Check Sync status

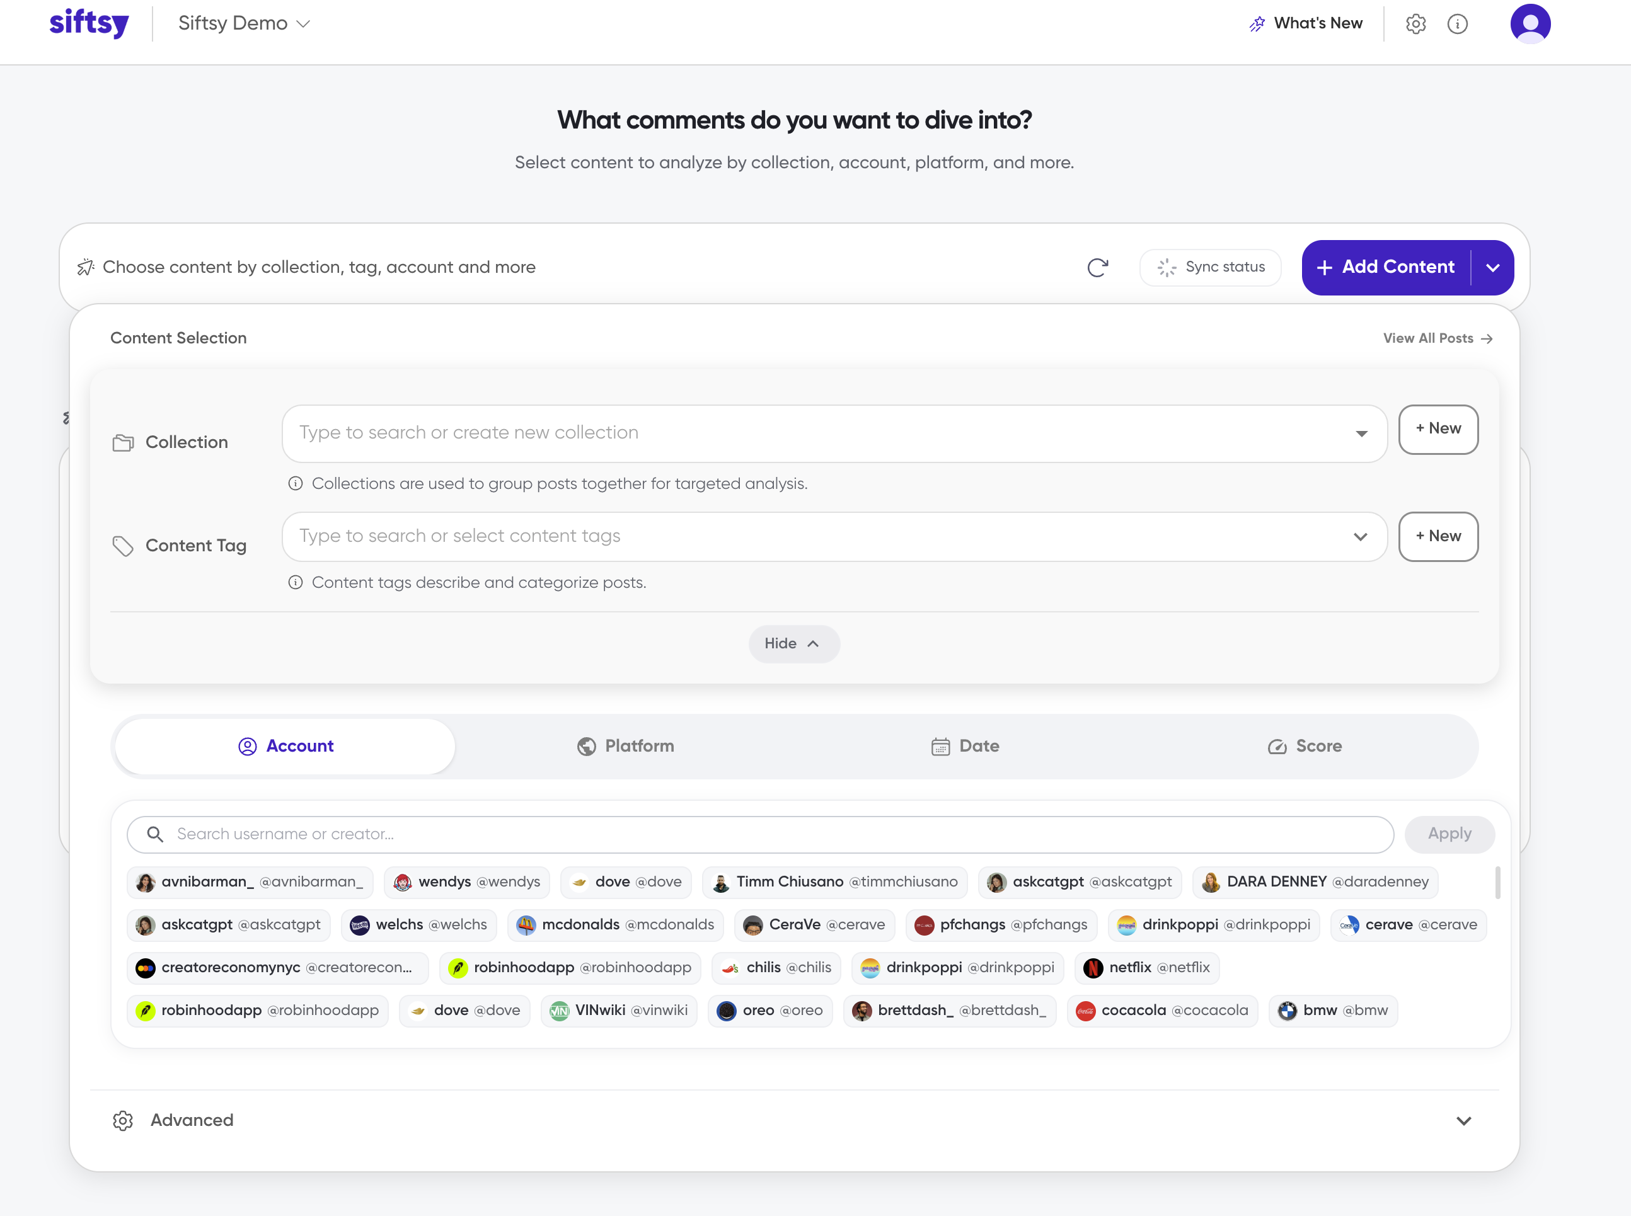tap(1210, 267)
